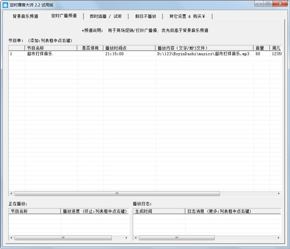Click program list scrollbar's left arrow

12,193
